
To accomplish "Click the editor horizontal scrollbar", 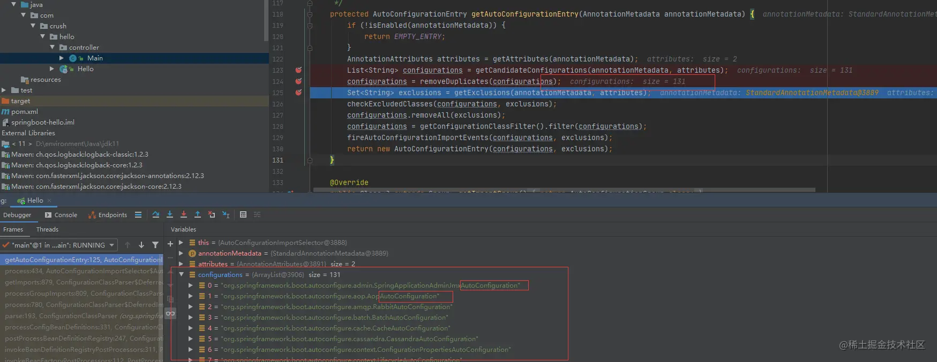I will pos(565,190).
